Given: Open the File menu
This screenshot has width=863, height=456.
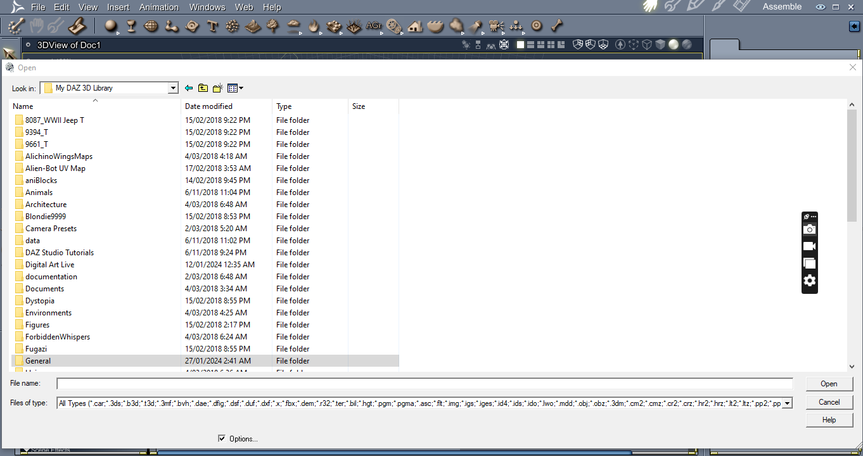Looking at the screenshot, I should [x=38, y=7].
